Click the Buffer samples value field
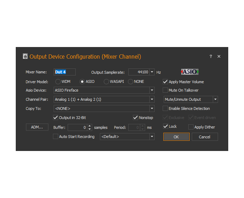Image resolution: width=244 pixels, height=198 pixels. (x=77, y=127)
